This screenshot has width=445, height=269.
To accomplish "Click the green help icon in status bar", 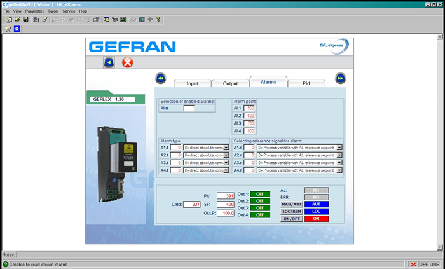I will (x=5, y=265).
